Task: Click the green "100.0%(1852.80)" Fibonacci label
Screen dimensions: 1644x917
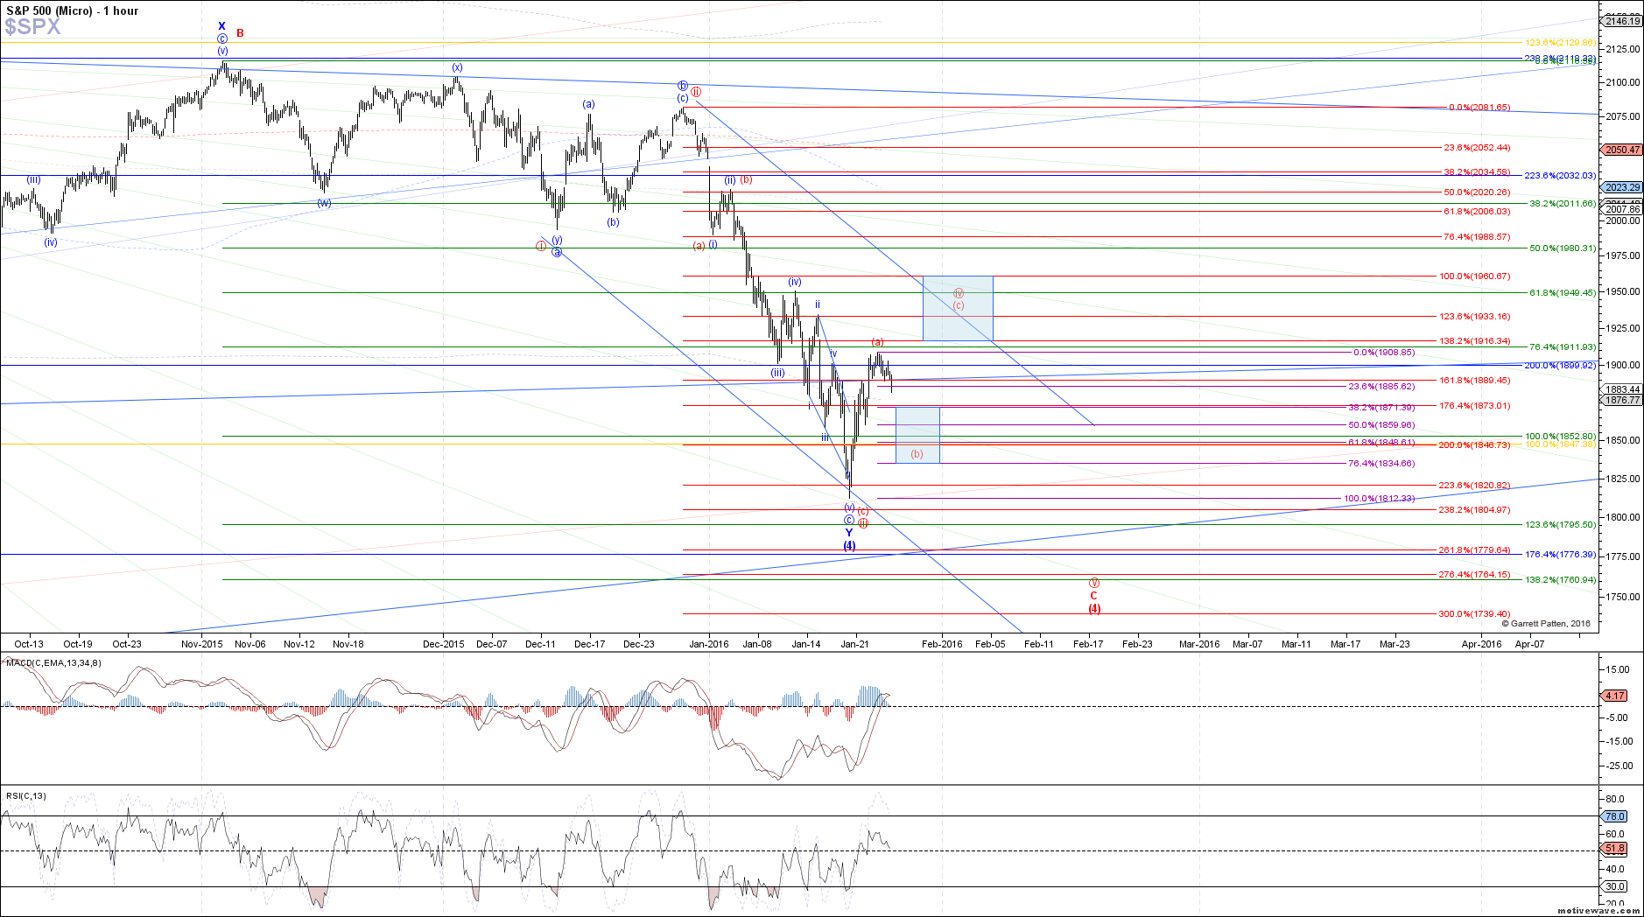Action: (1560, 437)
